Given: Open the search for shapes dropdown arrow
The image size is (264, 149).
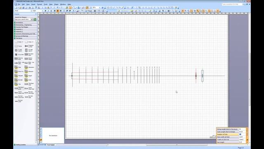Looking at the screenshot, I should click(32, 19).
